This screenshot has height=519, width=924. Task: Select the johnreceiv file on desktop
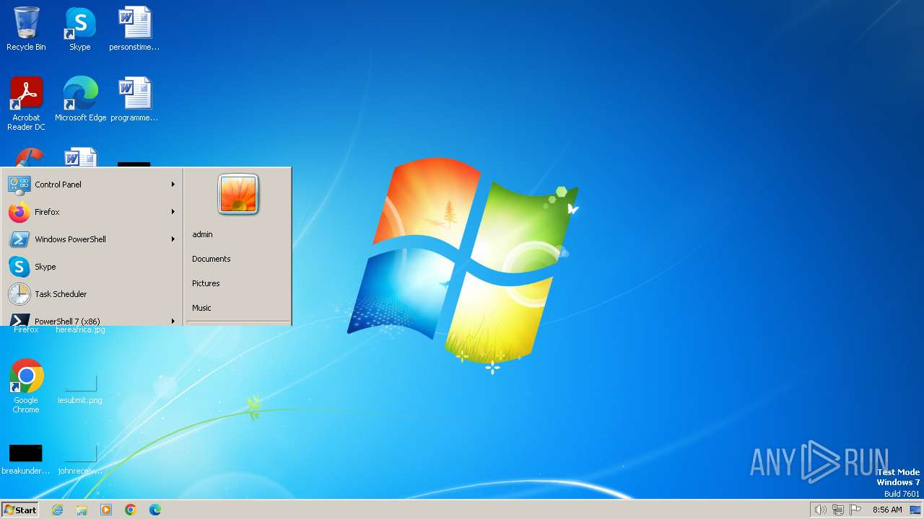[80, 458]
